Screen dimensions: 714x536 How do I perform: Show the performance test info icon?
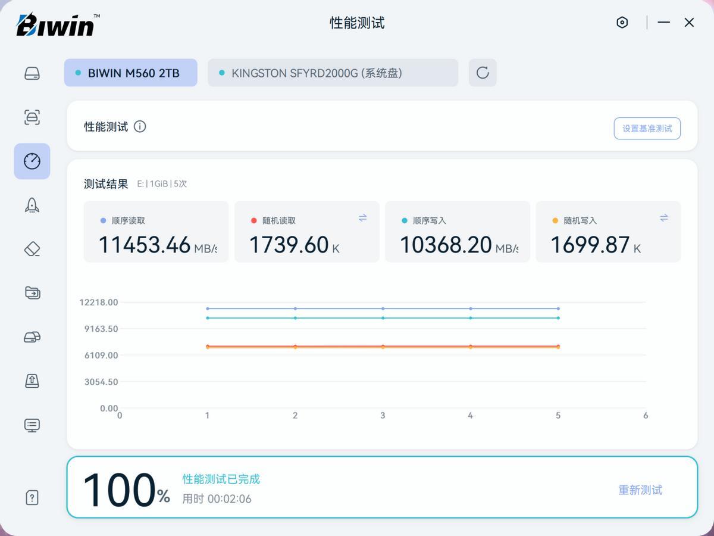pyautogui.click(x=140, y=126)
